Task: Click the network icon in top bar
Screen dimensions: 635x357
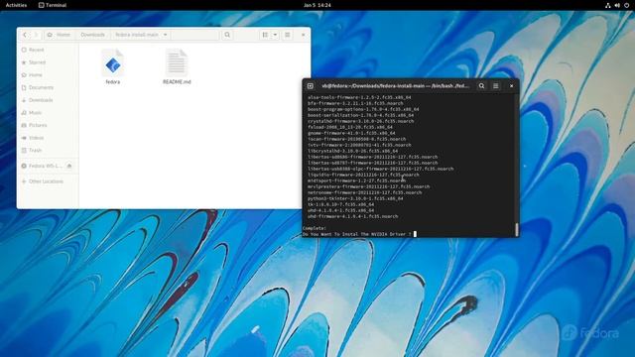Action: [x=608, y=5]
